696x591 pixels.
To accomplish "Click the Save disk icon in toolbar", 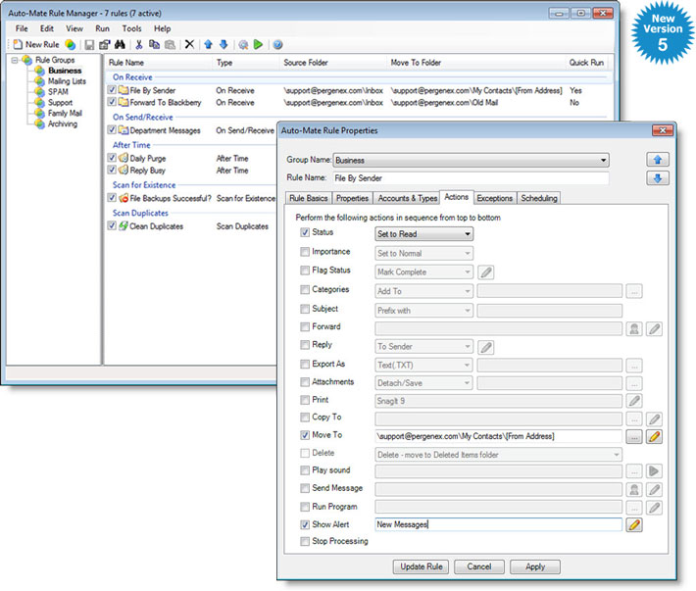I will [x=89, y=45].
